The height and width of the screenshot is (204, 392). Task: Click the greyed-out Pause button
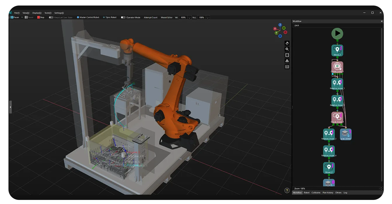(29, 17)
